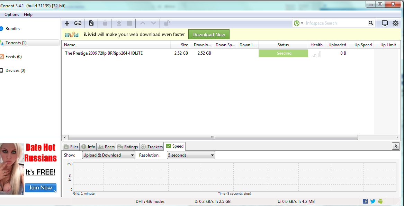This screenshot has height=206, width=404.
Task: Click the Unlock Bundle padlock icon
Action: click(167, 24)
